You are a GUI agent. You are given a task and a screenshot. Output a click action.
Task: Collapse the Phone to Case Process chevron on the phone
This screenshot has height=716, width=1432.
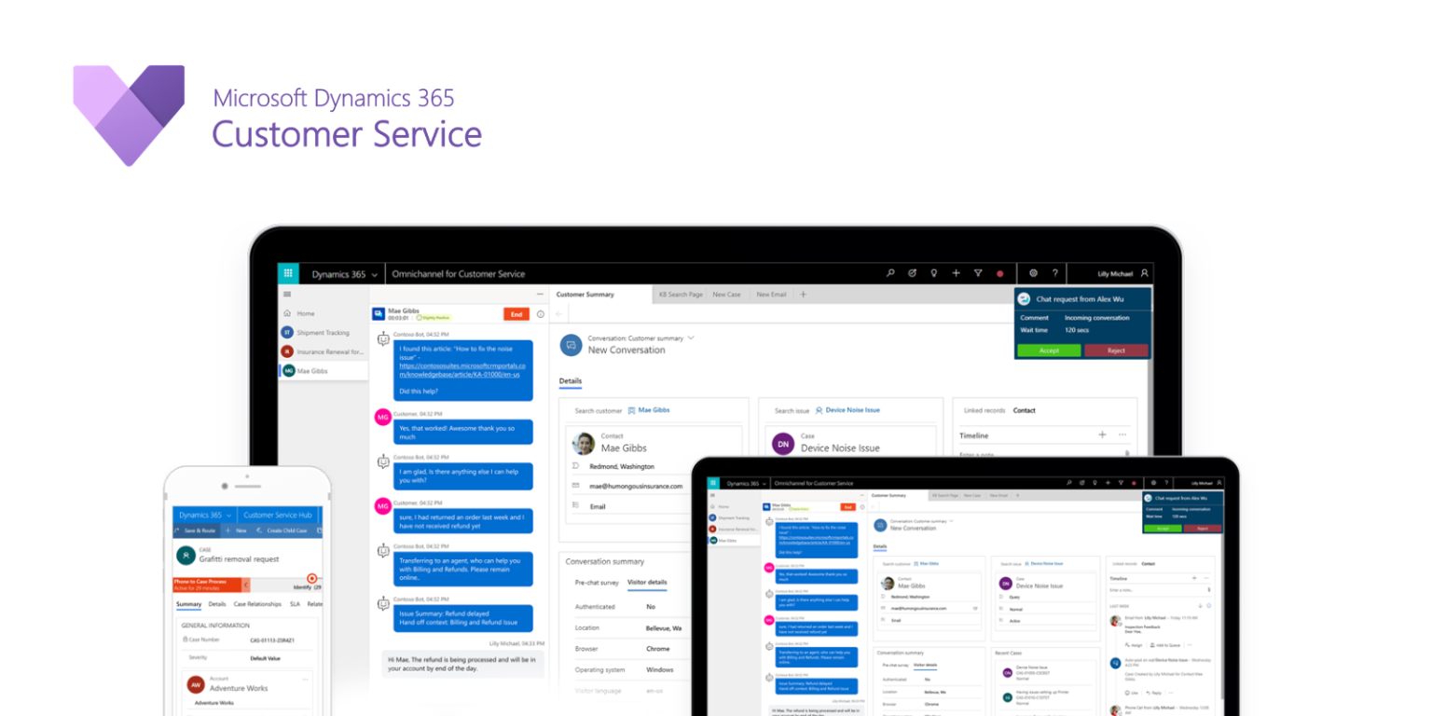[246, 585]
